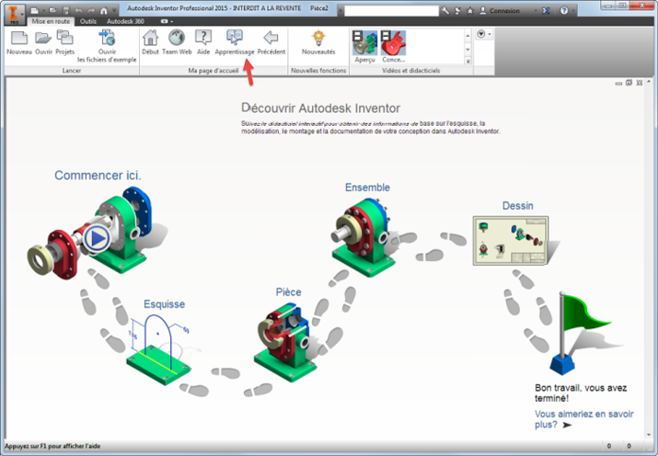
Task: Open the Inventor application menu button
Action: (x=15, y=13)
